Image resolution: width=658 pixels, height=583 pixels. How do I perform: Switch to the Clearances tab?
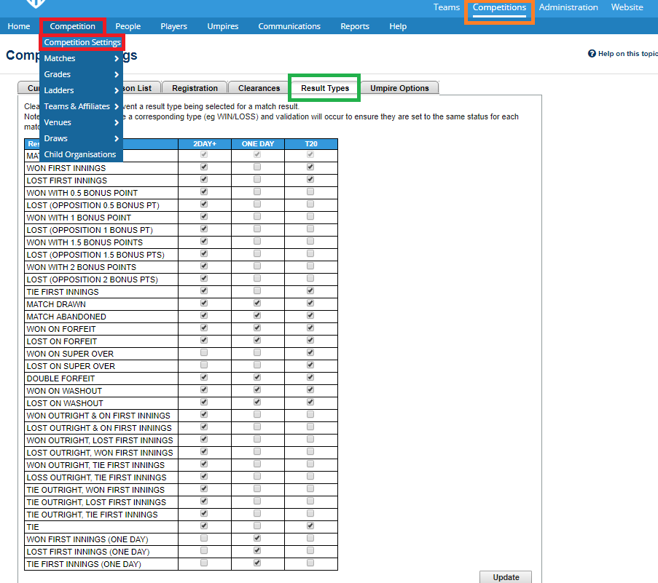259,88
